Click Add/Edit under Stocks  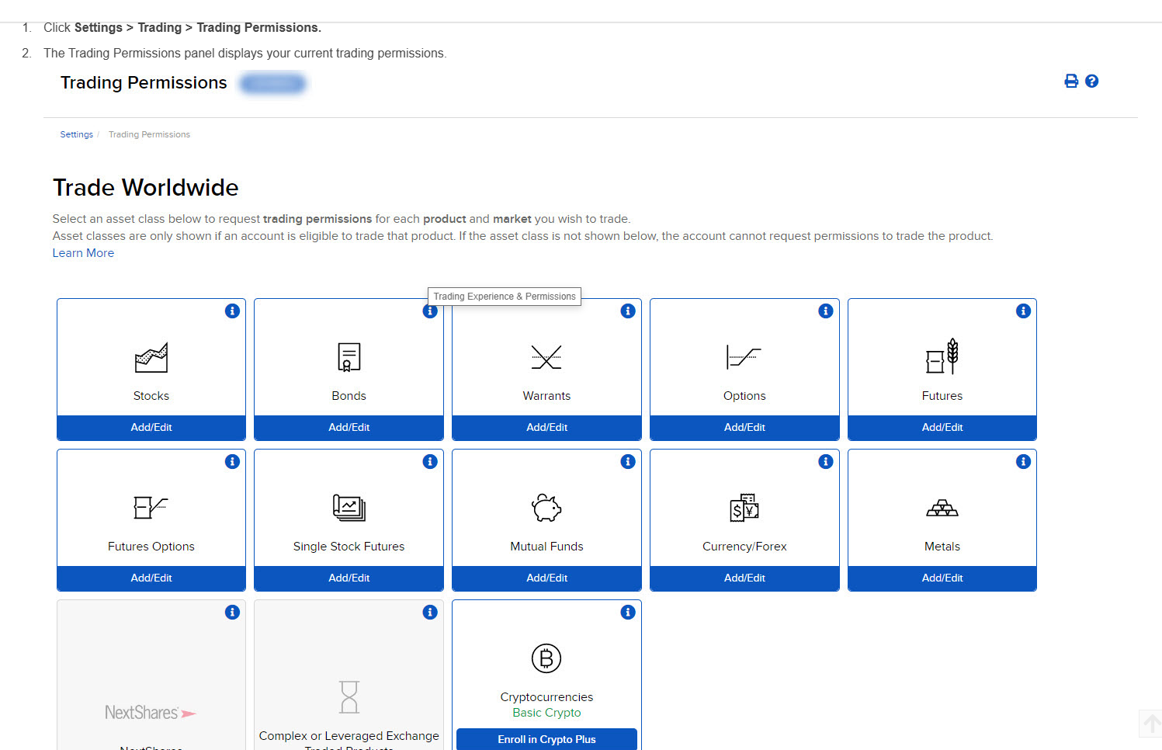151,428
